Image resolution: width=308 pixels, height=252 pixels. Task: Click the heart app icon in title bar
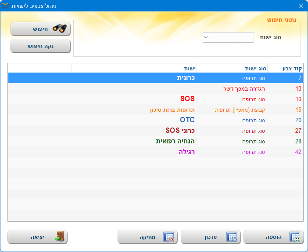point(5,6)
